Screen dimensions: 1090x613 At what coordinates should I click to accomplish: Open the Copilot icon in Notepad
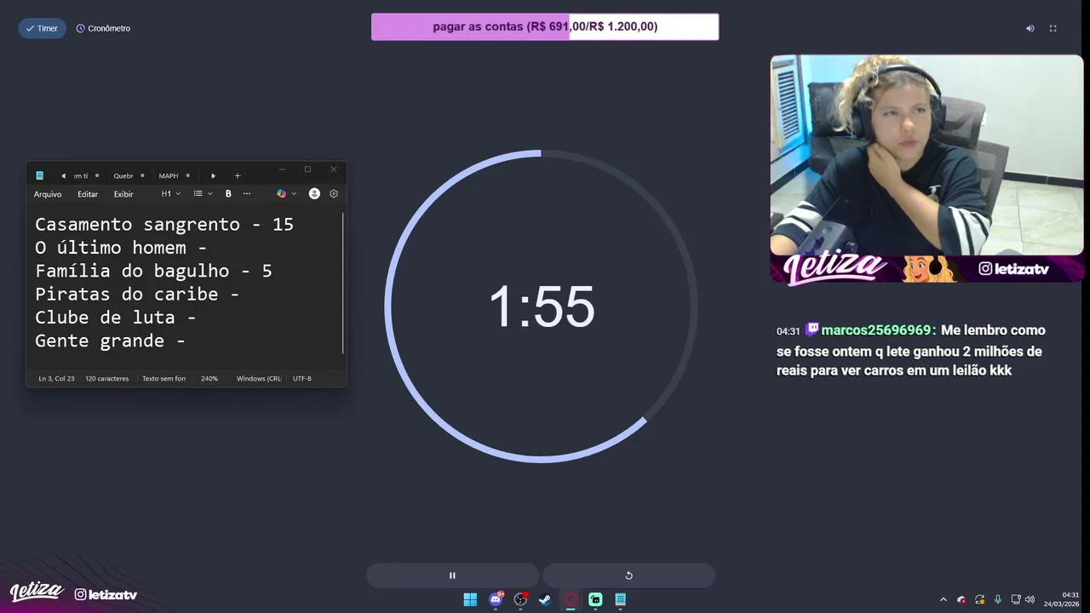coord(281,194)
